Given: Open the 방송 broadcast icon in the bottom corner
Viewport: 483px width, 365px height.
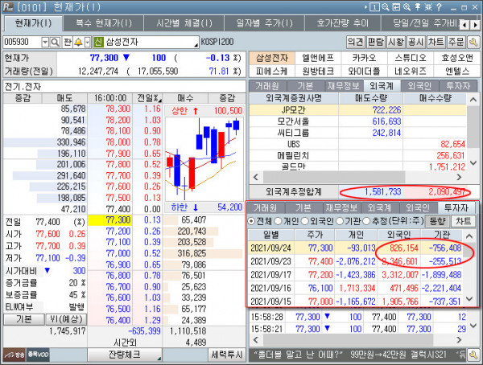Looking at the screenshot, I should click(14, 355).
